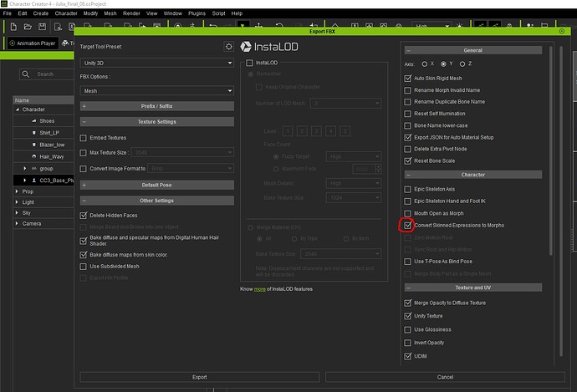Uncheck Delete Hidden Faces
The width and height of the screenshot is (577, 392).
coord(83,216)
